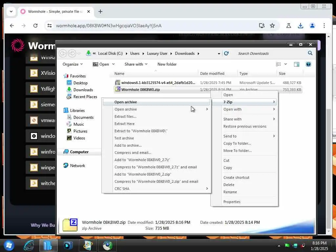The height and width of the screenshot is (252, 336).
Task: Toggle the preview pane icon
Action: (x=297, y=64)
